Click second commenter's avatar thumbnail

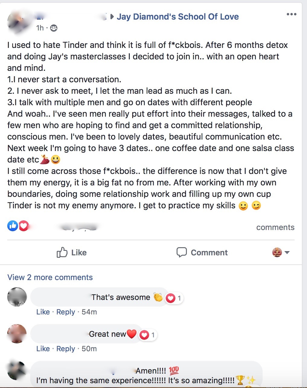coord(17,334)
